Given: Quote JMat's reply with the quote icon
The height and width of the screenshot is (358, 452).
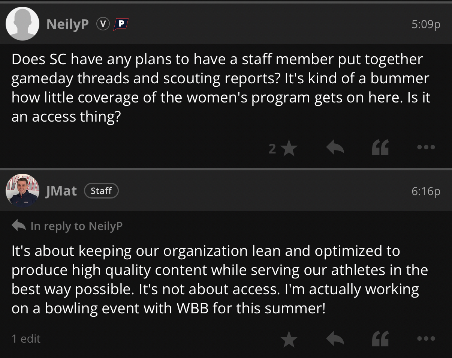Looking at the screenshot, I should 380,338.
